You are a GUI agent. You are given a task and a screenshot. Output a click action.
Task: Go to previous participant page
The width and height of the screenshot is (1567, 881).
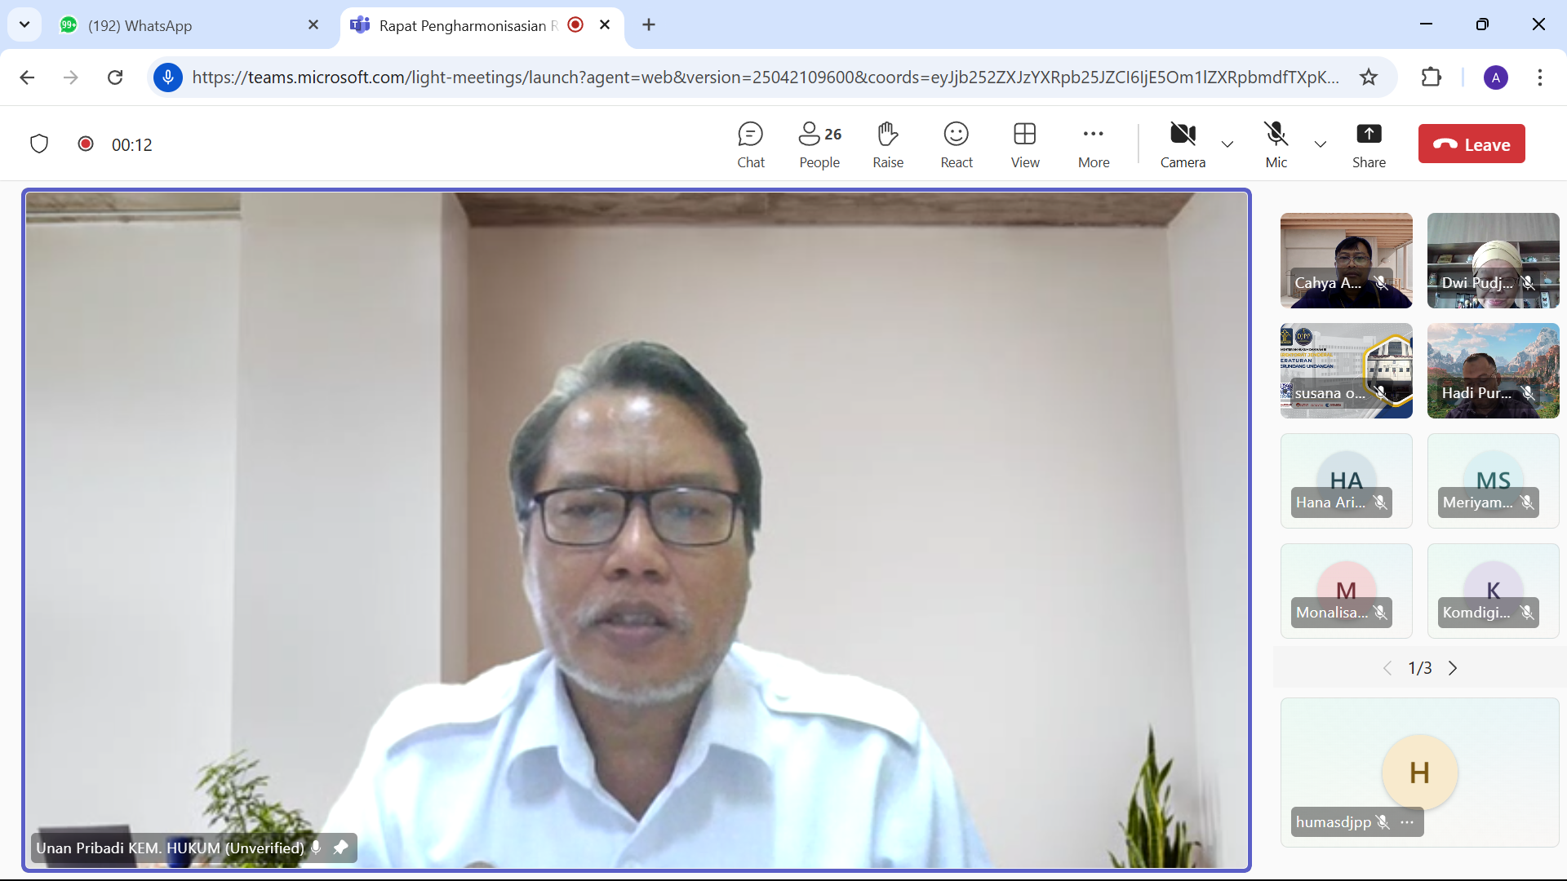(1387, 668)
